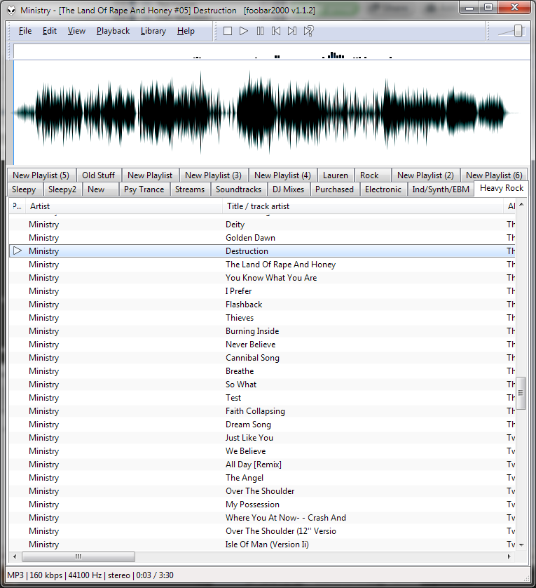Open the Psy Trance playlist tab

click(x=144, y=189)
